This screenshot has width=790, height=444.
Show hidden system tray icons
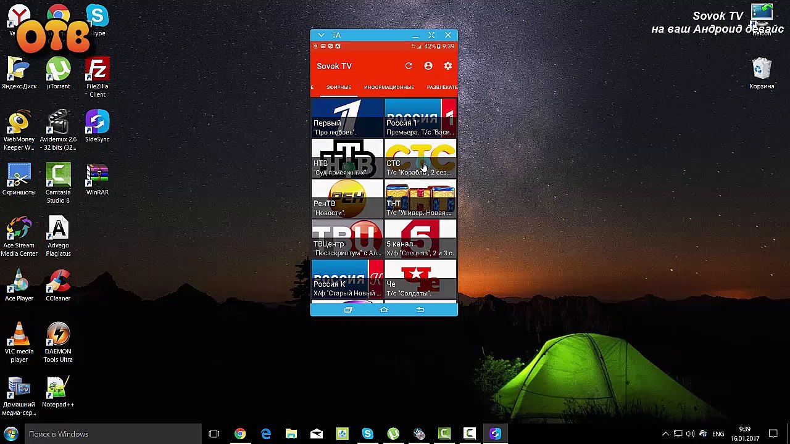tap(665, 434)
